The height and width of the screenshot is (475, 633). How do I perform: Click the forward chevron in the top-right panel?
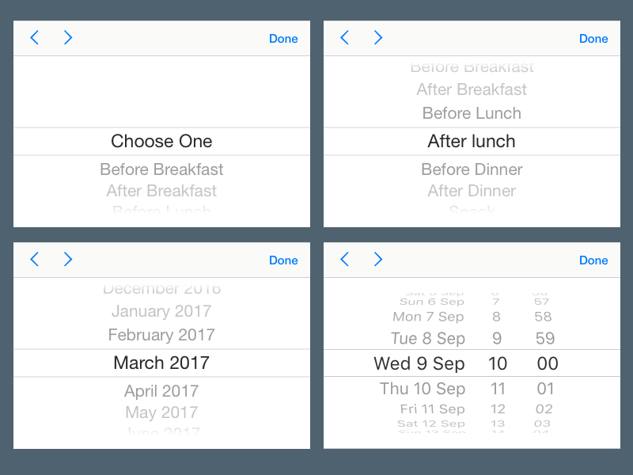point(378,37)
